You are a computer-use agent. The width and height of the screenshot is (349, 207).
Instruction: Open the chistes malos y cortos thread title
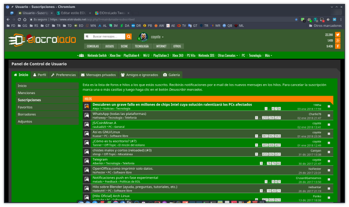[x=122, y=150]
